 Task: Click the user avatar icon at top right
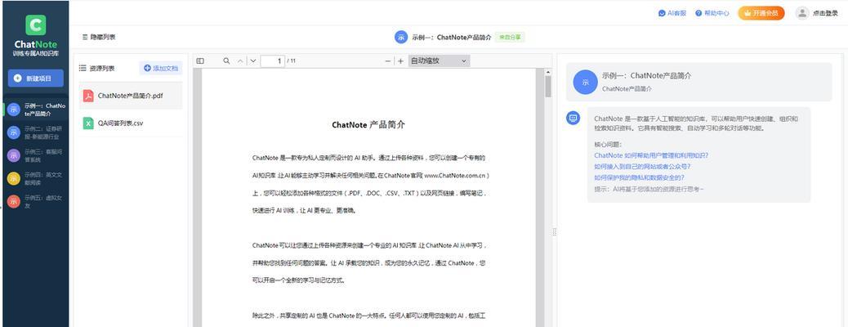pyautogui.click(x=802, y=13)
